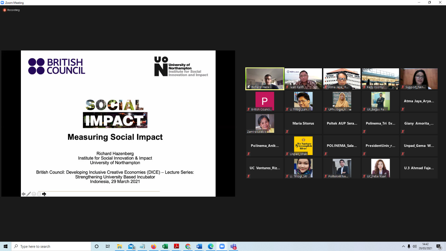Click the name 'Atma Jaya_Arya...'
Viewport: 446px width, 251px height.
pos(419,101)
